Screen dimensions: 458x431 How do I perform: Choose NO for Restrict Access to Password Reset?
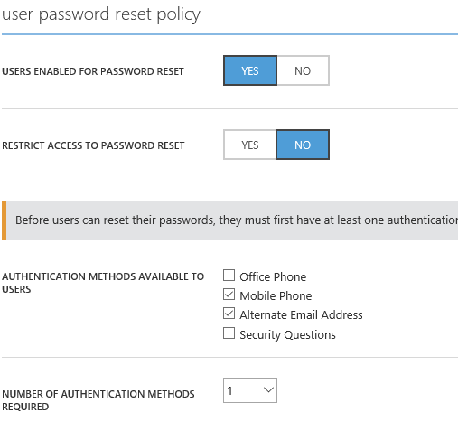(x=303, y=145)
